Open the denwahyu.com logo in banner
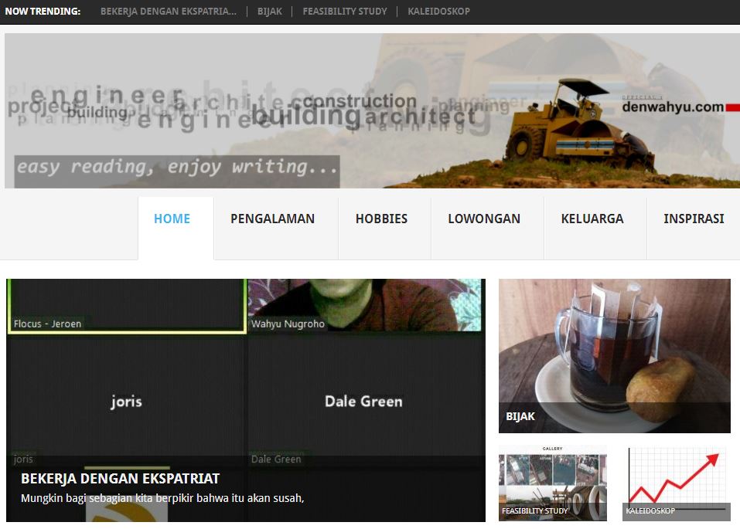The image size is (740, 529). click(x=673, y=107)
